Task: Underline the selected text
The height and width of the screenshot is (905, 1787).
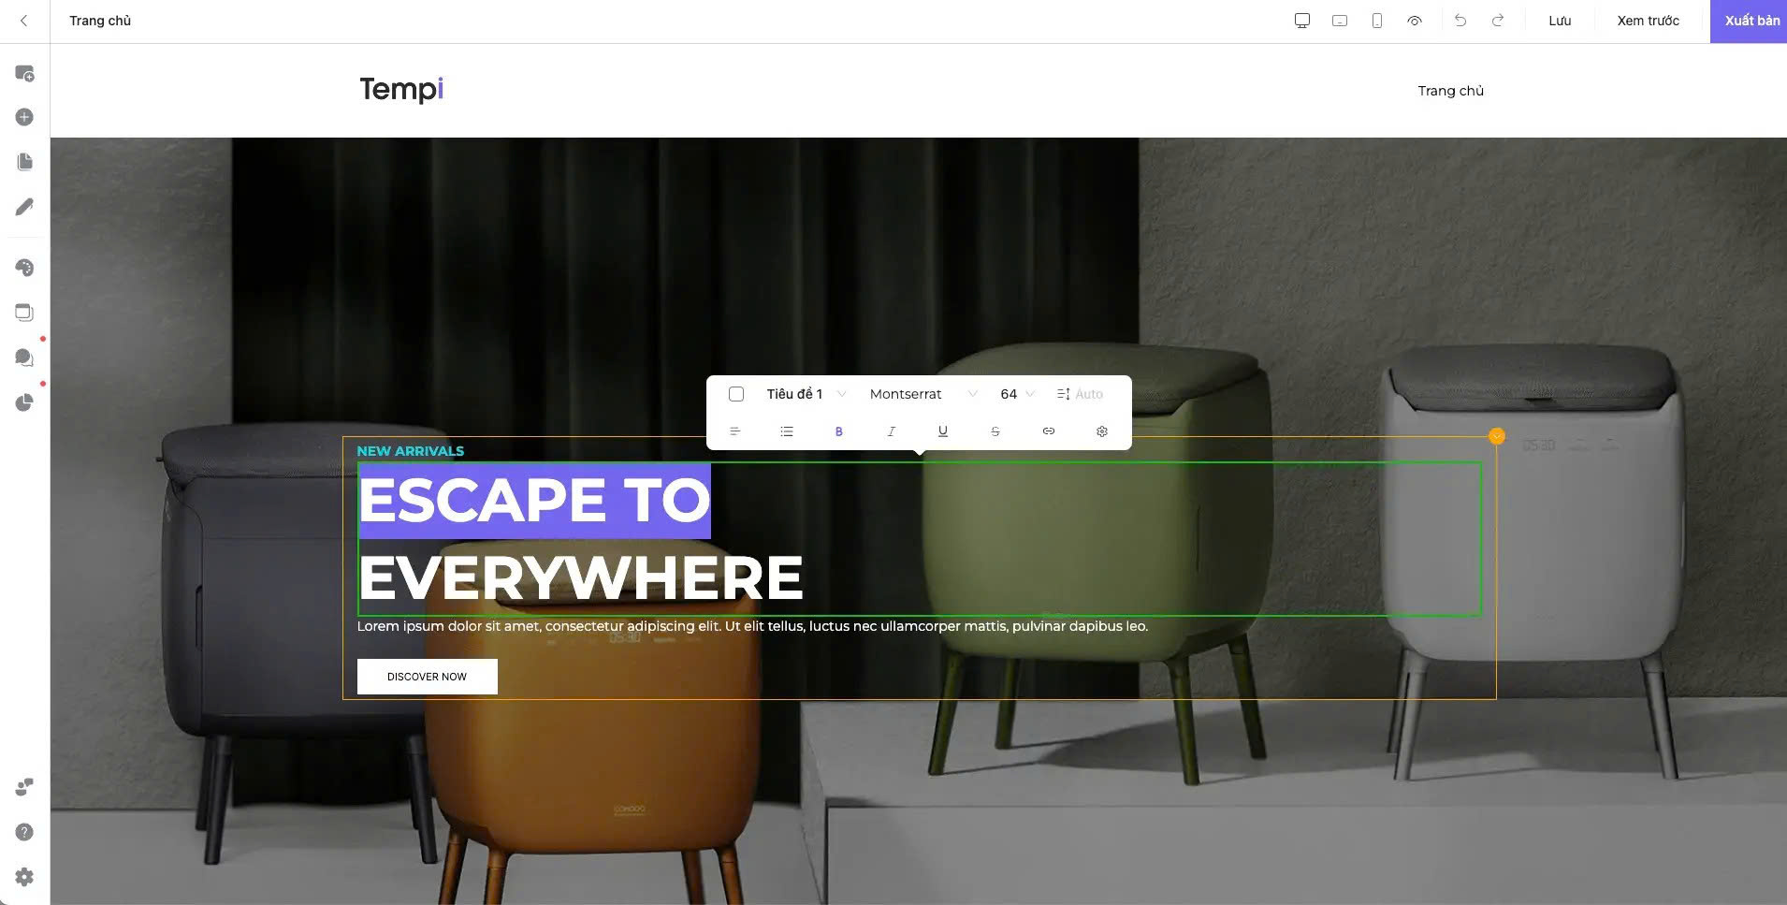Action: click(942, 431)
